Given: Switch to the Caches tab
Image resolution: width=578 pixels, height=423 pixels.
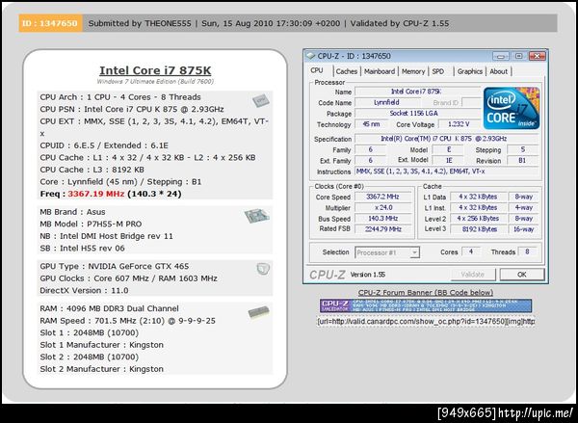Looking at the screenshot, I should coord(346,71).
